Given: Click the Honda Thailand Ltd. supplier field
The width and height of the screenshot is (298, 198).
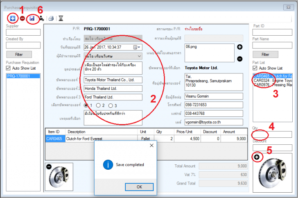Looking at the screenshot, I should coord(113,88).
